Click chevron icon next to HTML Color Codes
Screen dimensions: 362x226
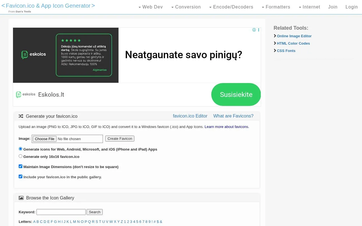coord(275,43)
